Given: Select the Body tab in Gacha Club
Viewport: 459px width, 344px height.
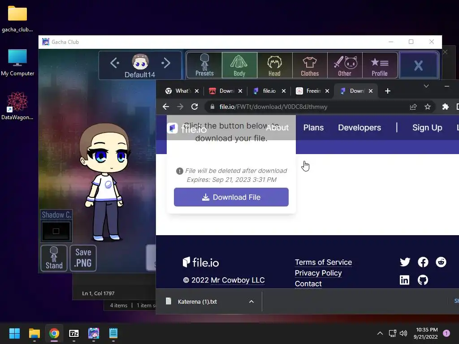Looking at the screenshot, I should click(239, 65).
